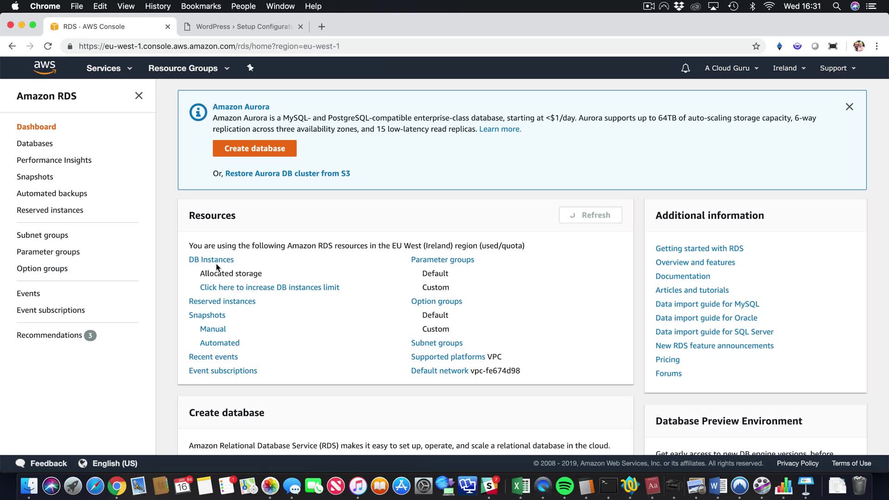Open the notifications bell icon
Viewport: 889px width, 500px height.
[x=685, y=68]
